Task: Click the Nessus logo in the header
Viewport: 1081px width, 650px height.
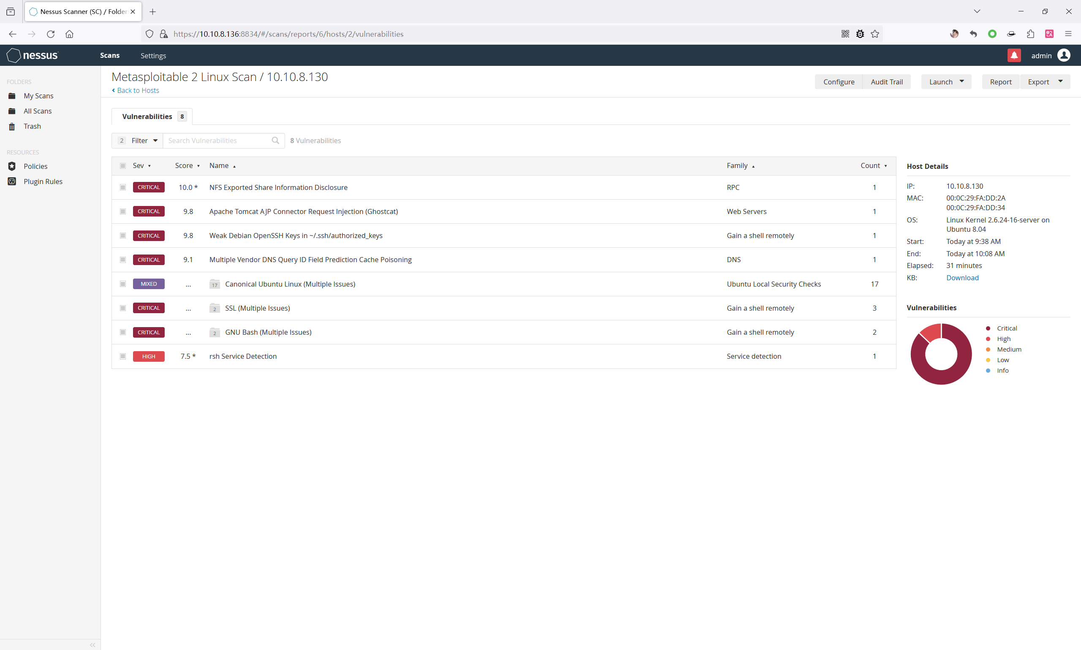Action: (x=33, y=55)
